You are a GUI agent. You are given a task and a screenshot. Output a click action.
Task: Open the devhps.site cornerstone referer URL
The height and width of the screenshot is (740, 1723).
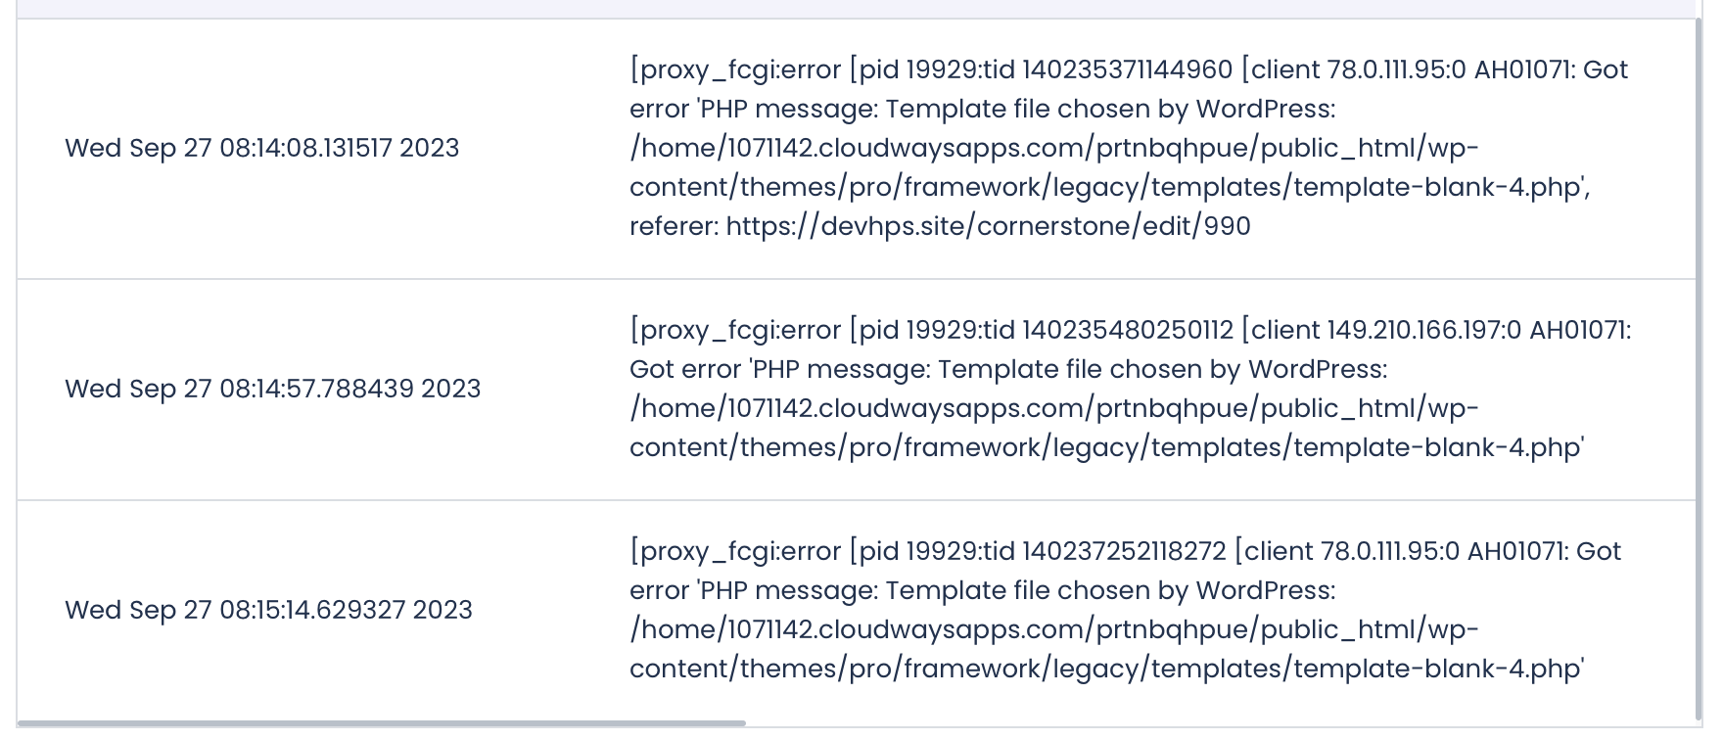tap(988, 226)
